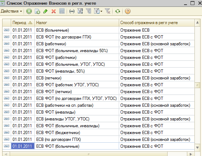The image size is (202, 156).
Task: Click the green refresh icon
Action: [x=118, y=11]
